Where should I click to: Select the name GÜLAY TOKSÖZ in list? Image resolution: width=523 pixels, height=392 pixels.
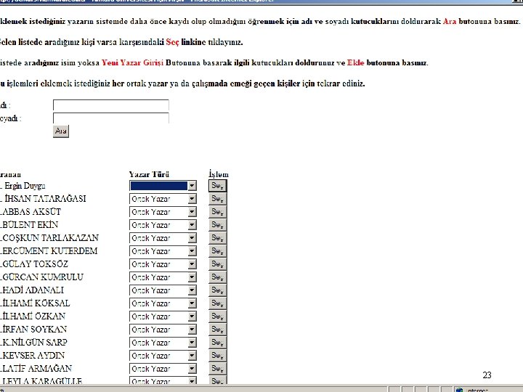35,264
